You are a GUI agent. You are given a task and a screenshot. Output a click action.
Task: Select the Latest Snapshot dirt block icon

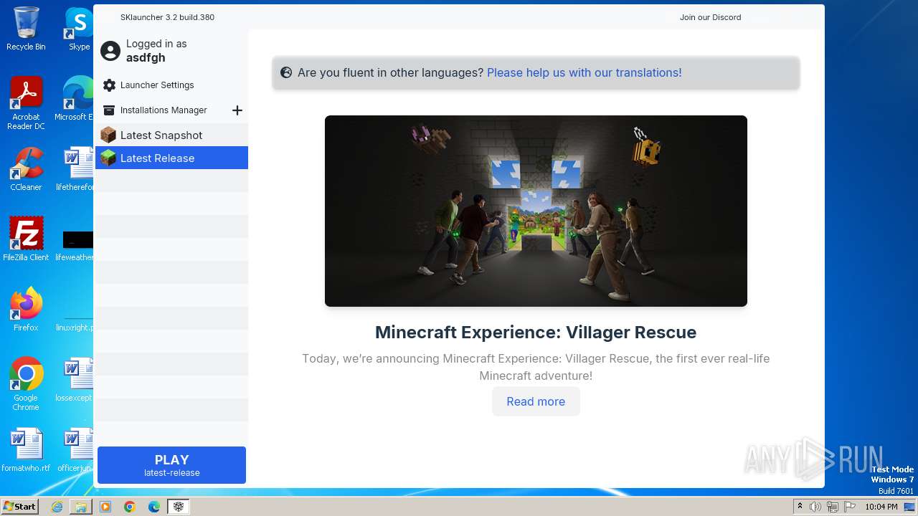(x=108, y=135)
